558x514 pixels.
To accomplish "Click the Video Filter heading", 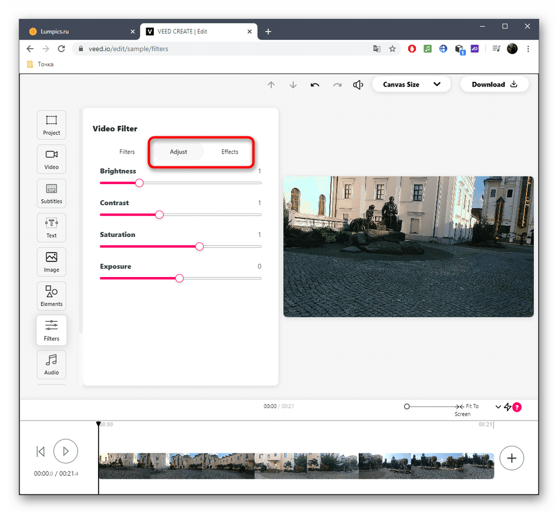I will tap(115, 129).
